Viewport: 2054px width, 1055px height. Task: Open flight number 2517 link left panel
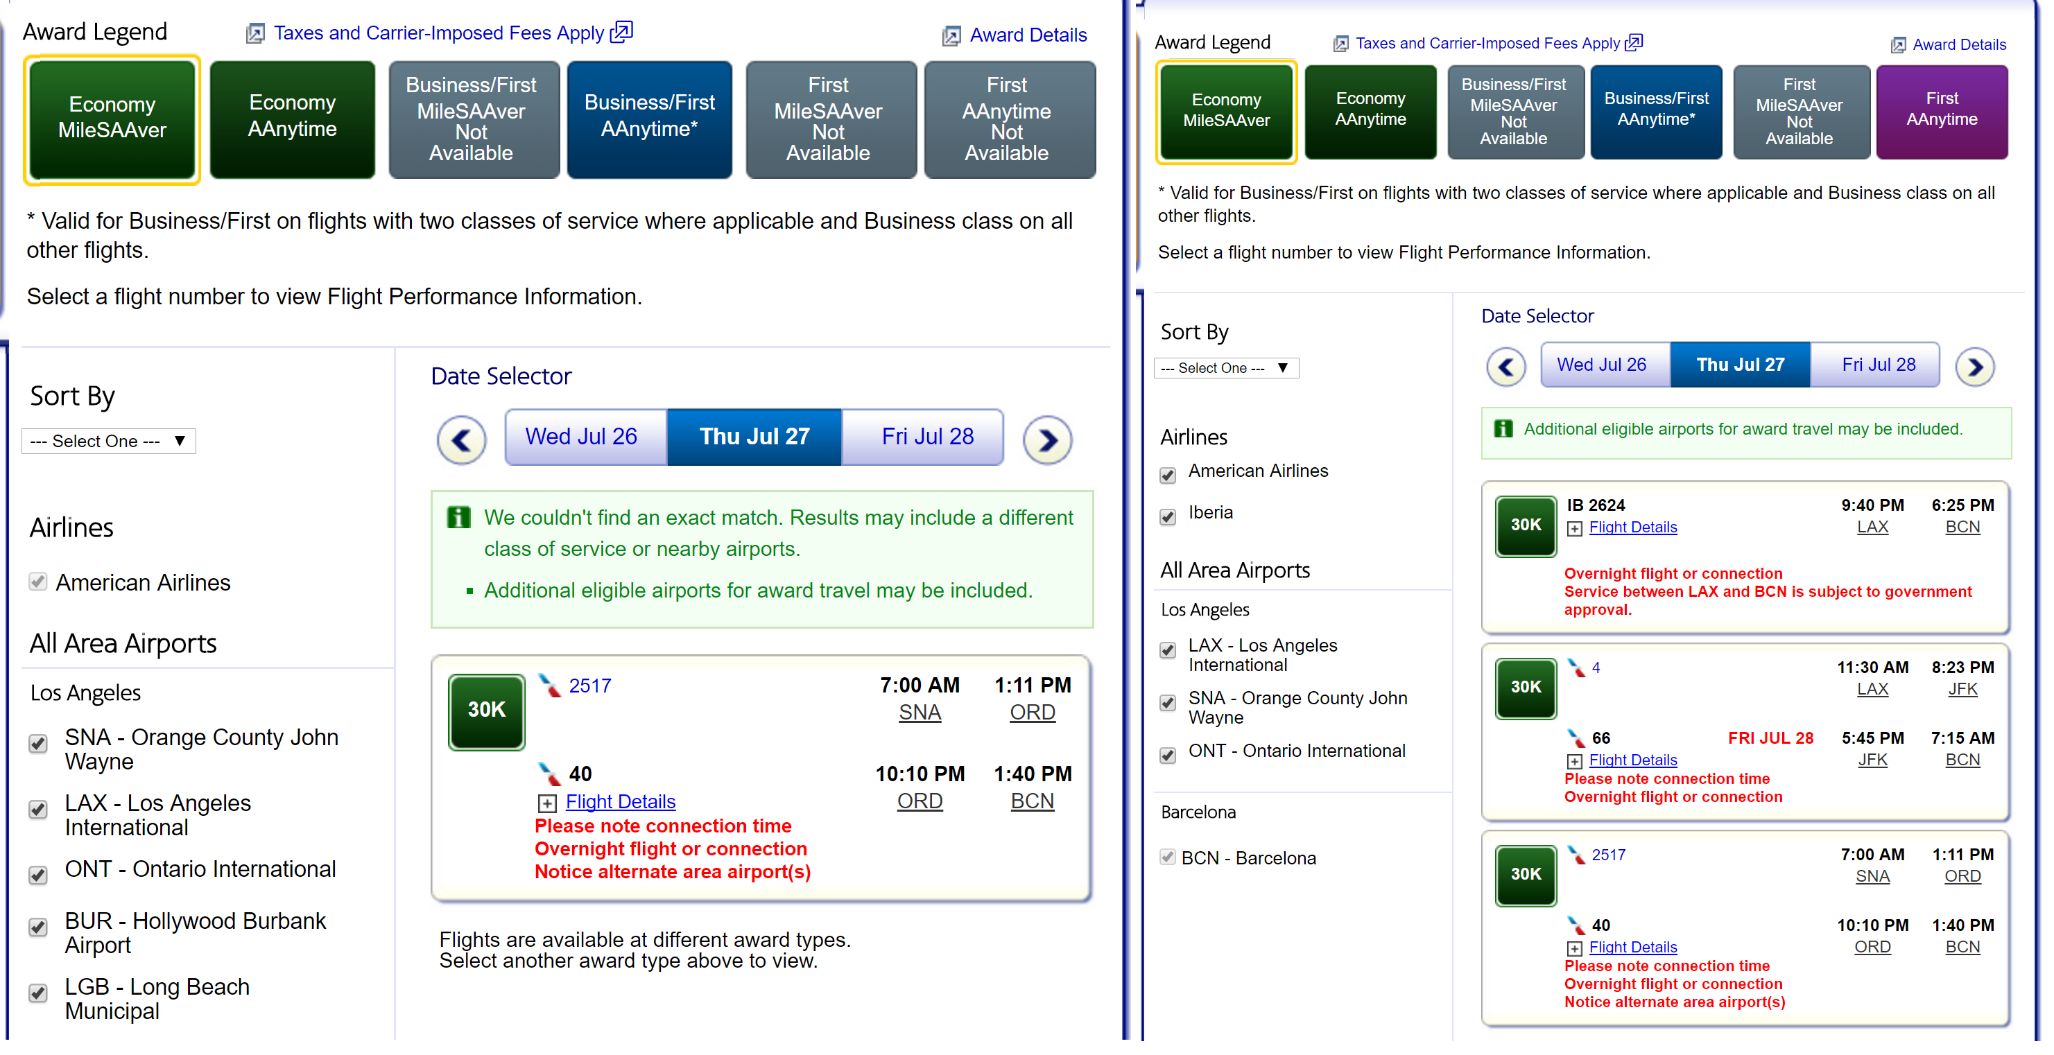click(x=590, y=686)
